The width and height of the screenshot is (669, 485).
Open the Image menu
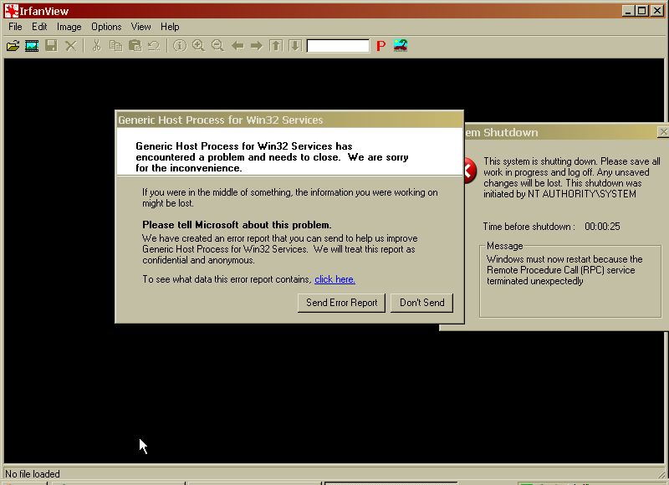coord(69,26)
